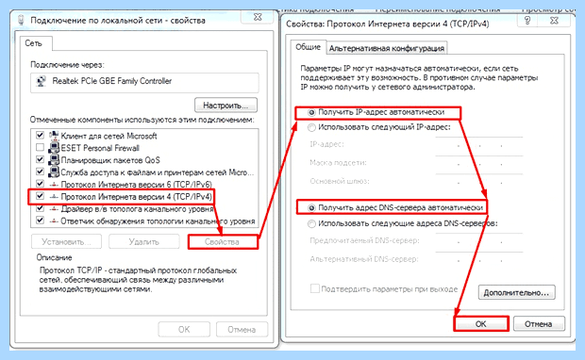Select Планировщик пакетов QoS row text
This screenshot has height=360, width=585.
(x=110, y=160)
